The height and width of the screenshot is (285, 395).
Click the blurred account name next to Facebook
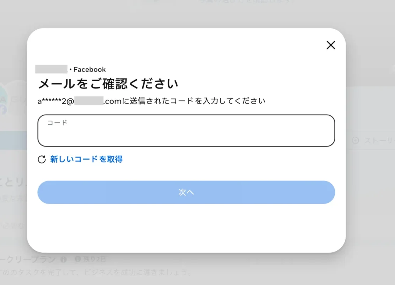coord(52,69)
